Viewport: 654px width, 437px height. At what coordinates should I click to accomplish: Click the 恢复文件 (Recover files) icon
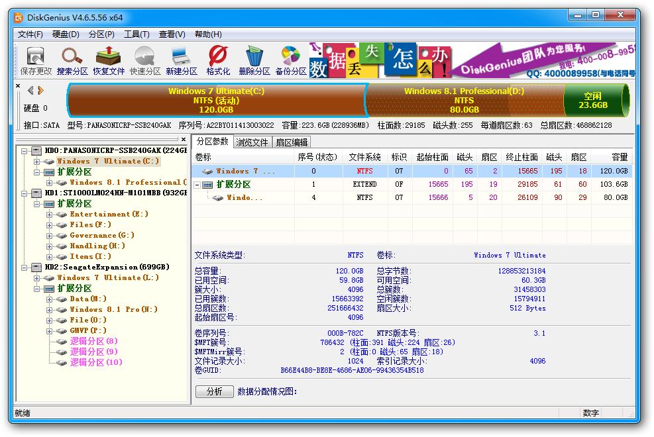pos(109,60)
